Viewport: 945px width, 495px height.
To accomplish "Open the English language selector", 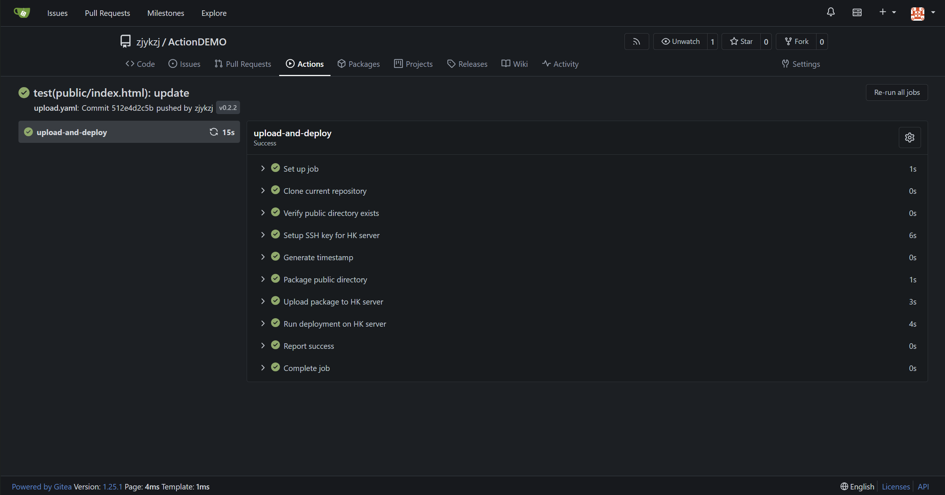I will coord(857,487).
